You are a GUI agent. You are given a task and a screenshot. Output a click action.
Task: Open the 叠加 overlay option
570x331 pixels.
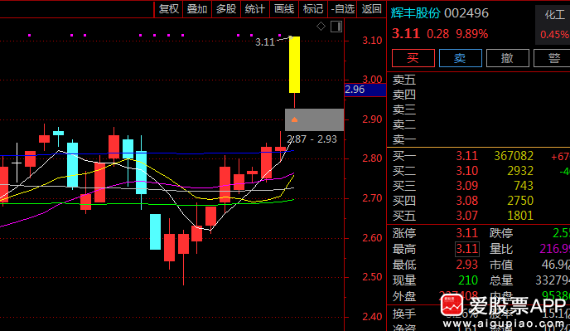197,9
